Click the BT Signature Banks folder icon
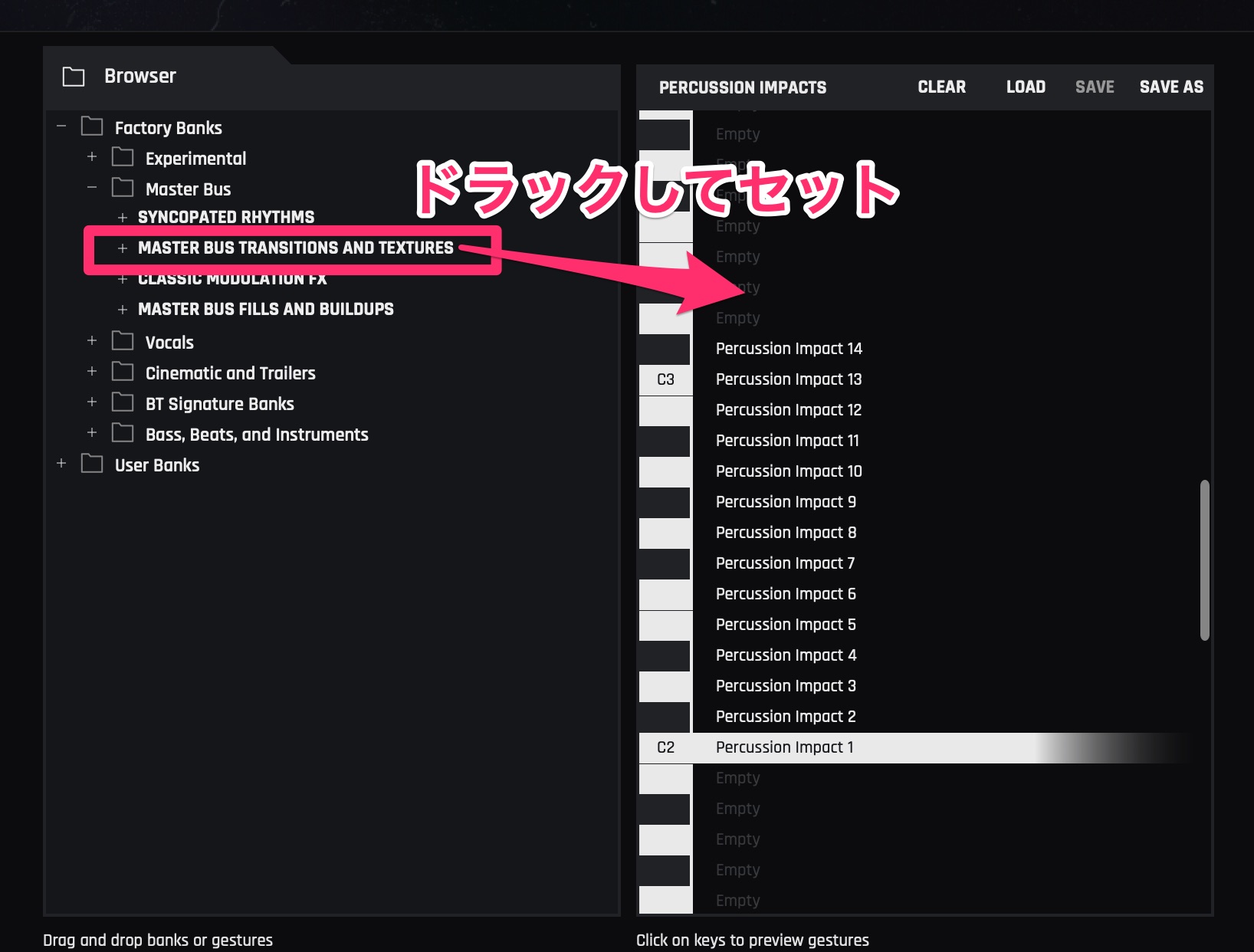 click(123, 403)
